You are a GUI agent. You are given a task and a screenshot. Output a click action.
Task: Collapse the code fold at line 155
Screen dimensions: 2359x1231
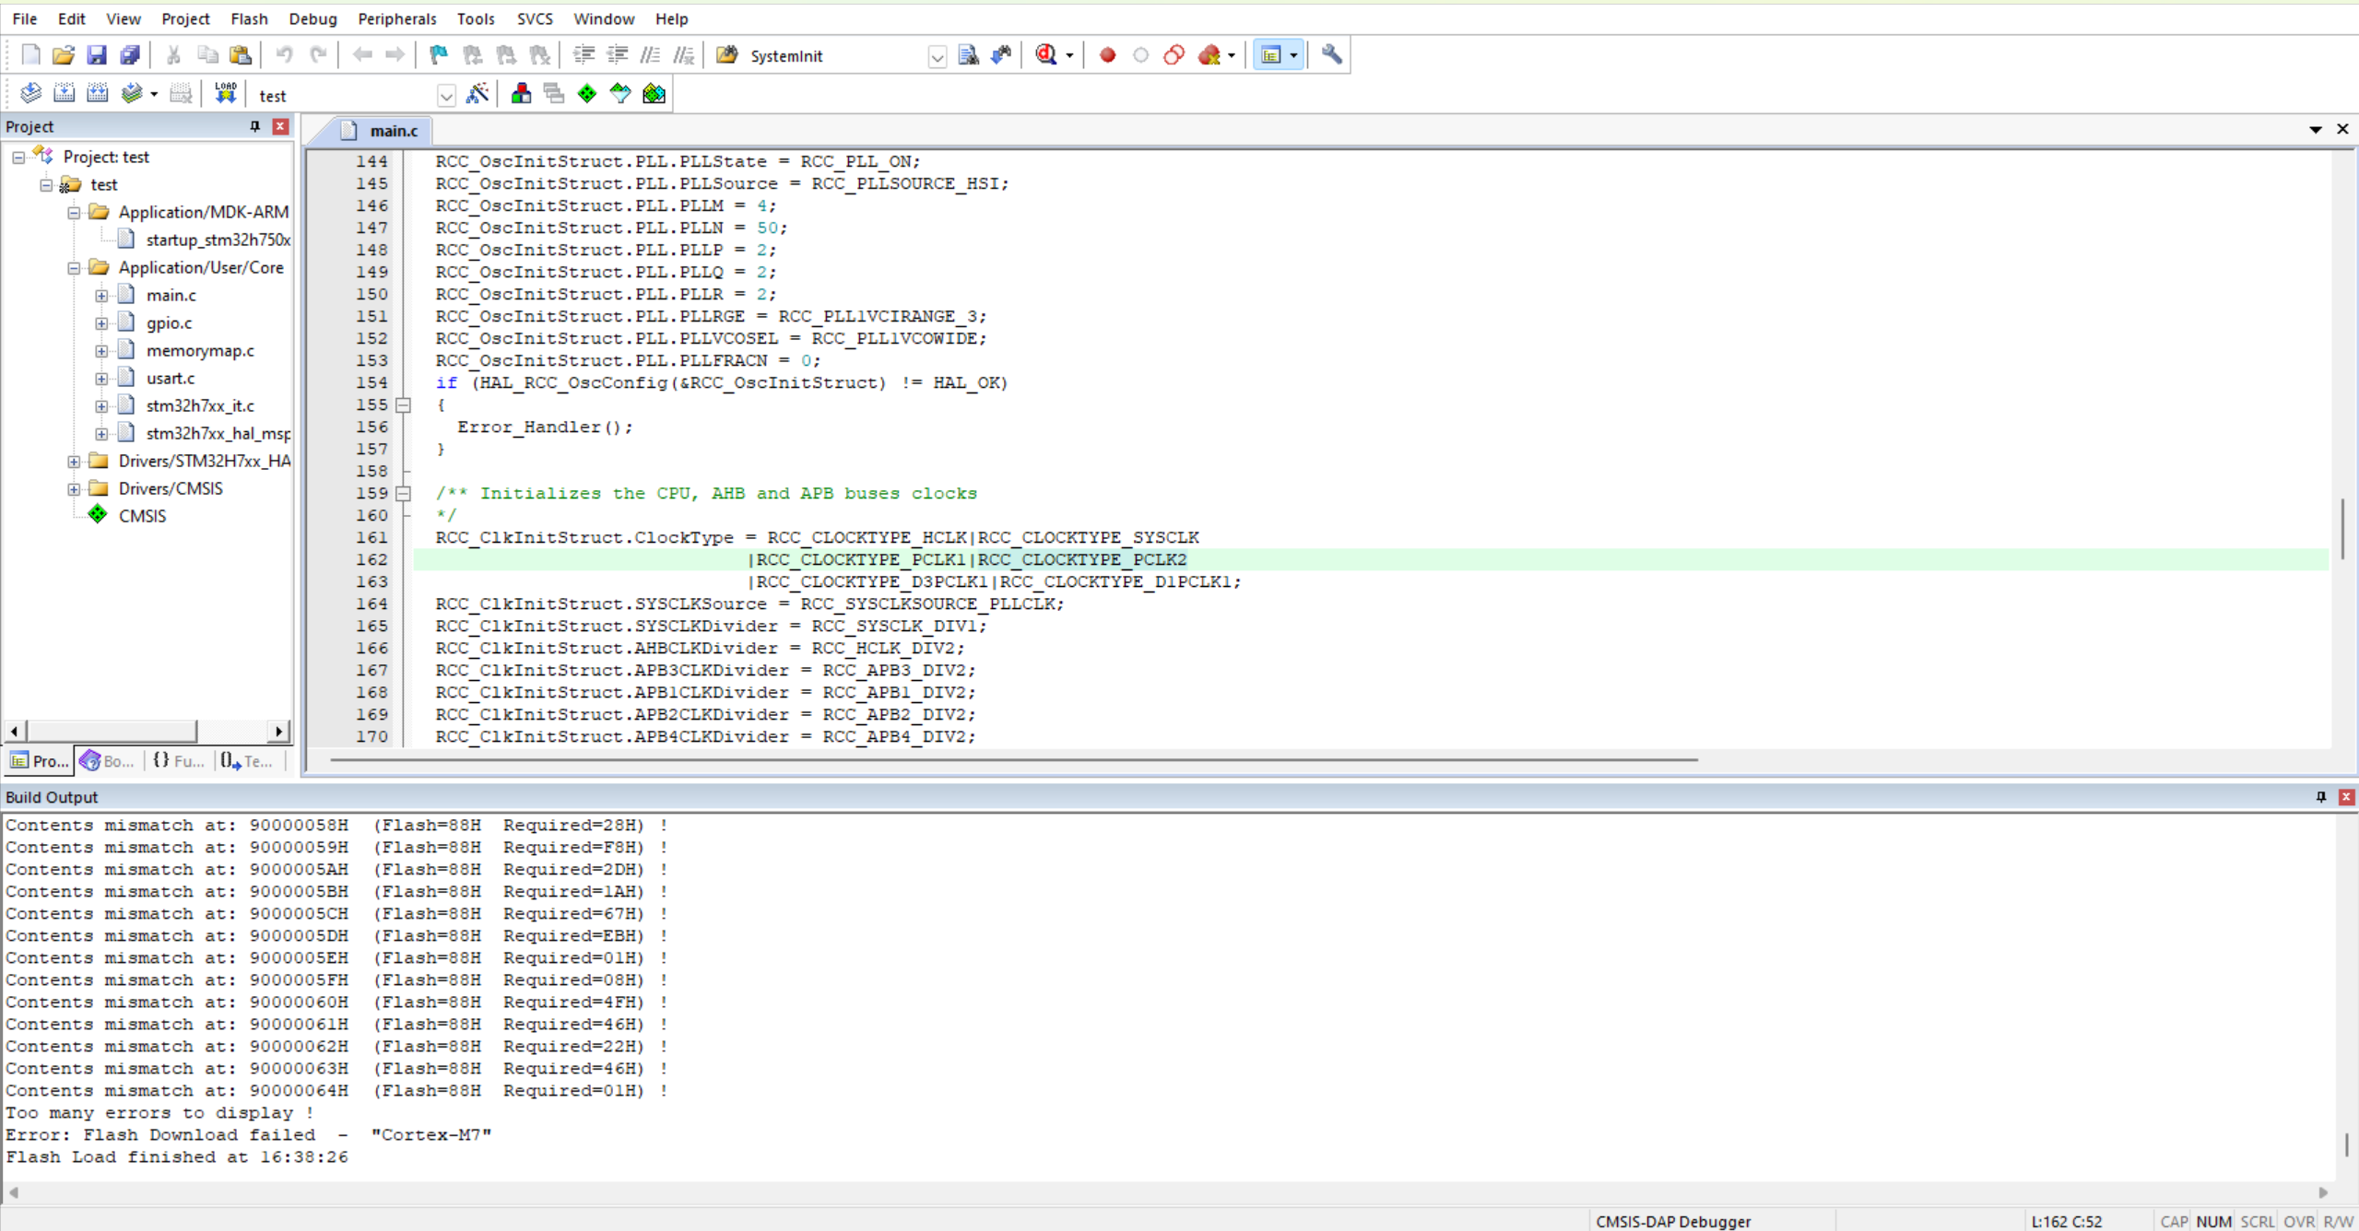pos(403,405)
